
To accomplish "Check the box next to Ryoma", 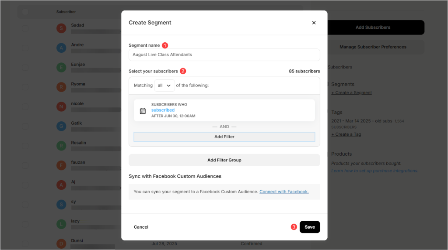I will pyautogui.click(x=25, y=87).
